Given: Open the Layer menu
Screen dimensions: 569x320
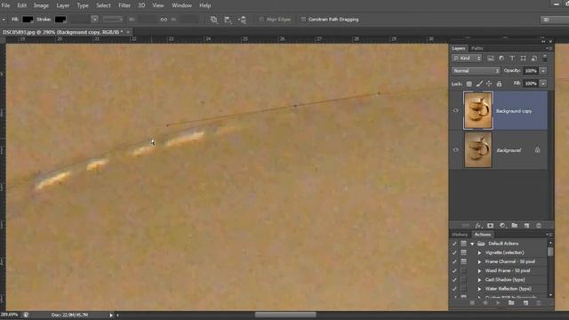Looking at the screenshot, I should [62, 5].
